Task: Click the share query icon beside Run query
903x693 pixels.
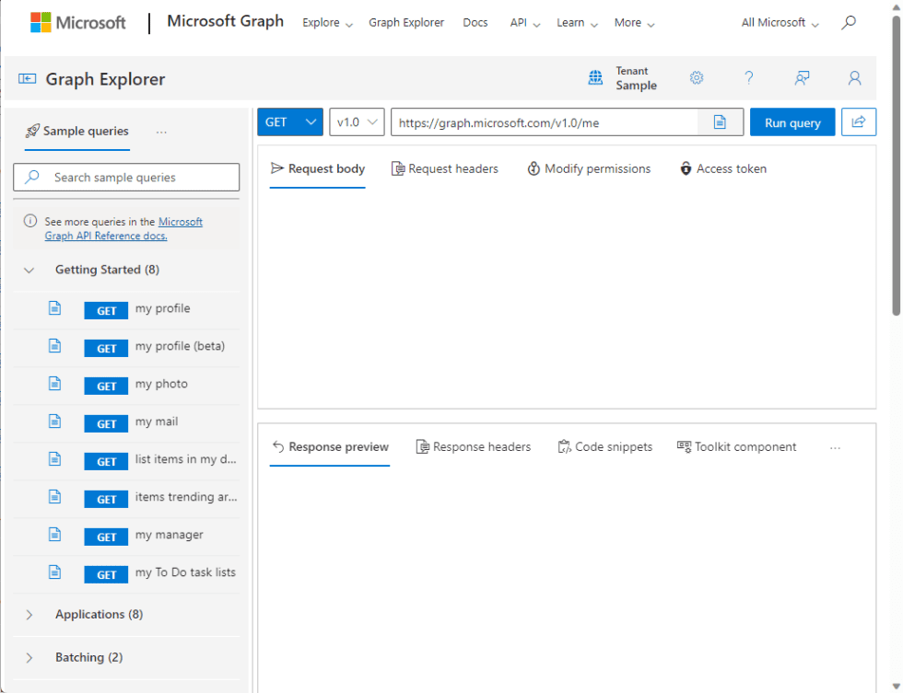Action: click(x=858, y=121)
